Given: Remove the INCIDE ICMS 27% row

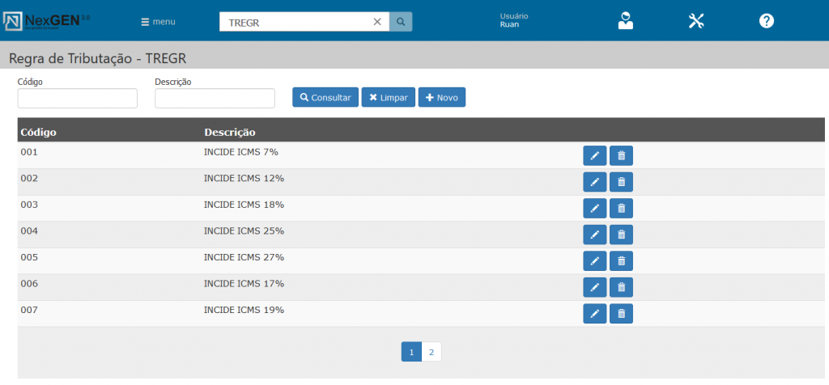Looking at the screenshot, I should (x=621, y=260).
